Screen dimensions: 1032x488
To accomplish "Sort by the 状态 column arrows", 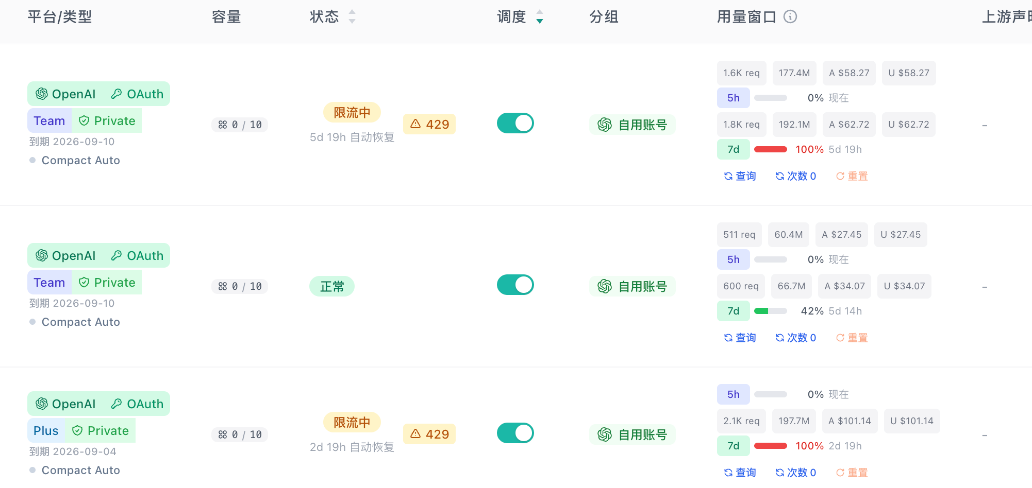I will [352, 17].
